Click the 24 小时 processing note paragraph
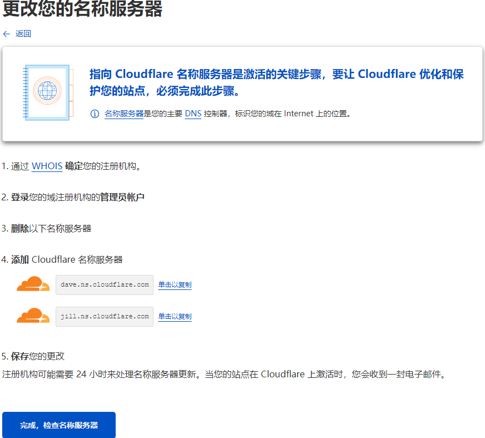The width and height of the screenshot is (485, 438). 224,375
